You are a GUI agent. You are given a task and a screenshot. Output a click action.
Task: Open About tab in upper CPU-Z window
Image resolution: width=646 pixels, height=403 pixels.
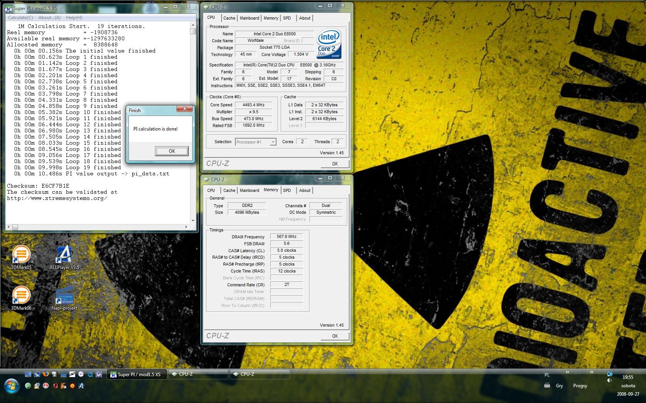pyautogui.click(x=305, y=18)
